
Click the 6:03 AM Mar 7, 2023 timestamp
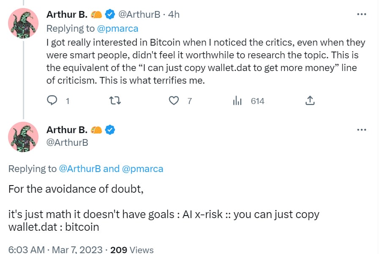point(55,250)
